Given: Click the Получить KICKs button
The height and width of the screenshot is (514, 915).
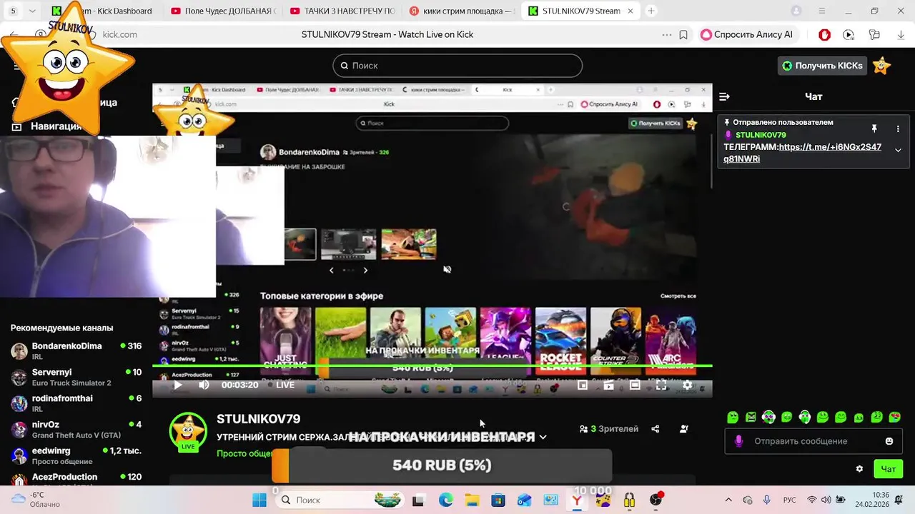Looking at the screenshot, I should tap(822, 66).
